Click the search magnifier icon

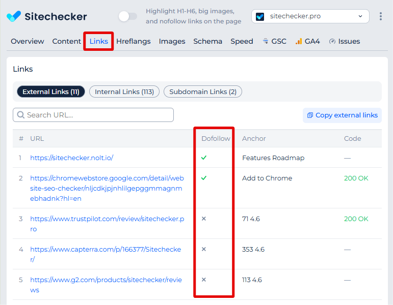(20, 115)
